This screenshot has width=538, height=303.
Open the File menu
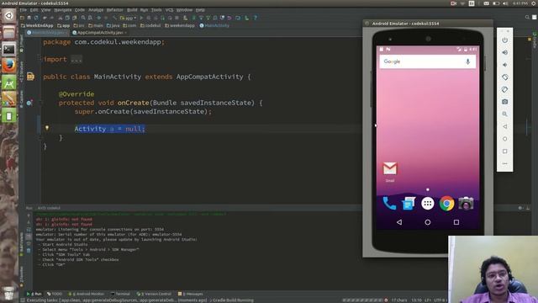click(x=23, y=10)
